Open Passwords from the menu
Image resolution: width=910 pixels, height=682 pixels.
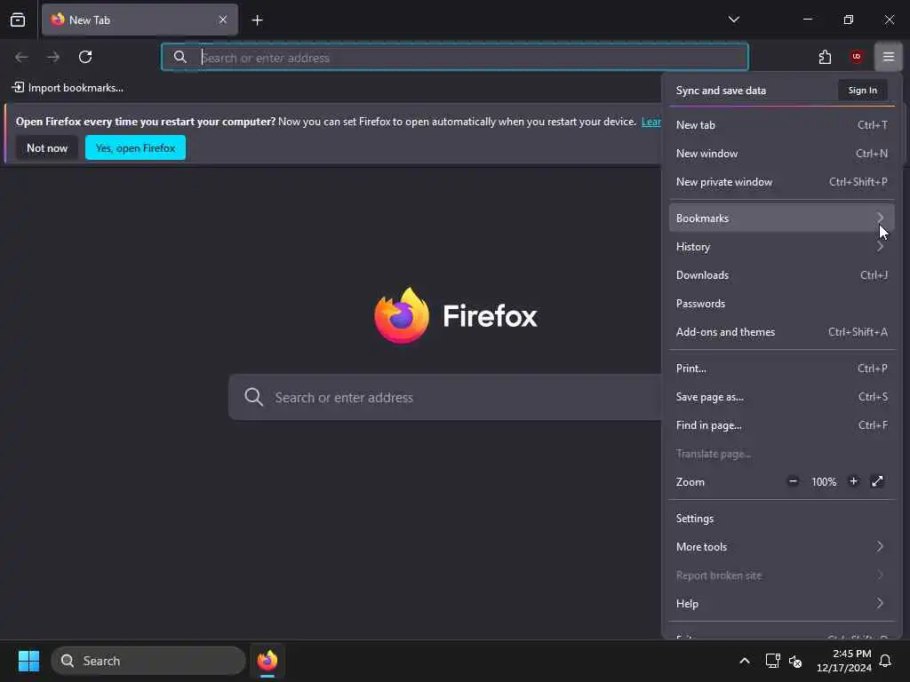(x=781, y=304)
